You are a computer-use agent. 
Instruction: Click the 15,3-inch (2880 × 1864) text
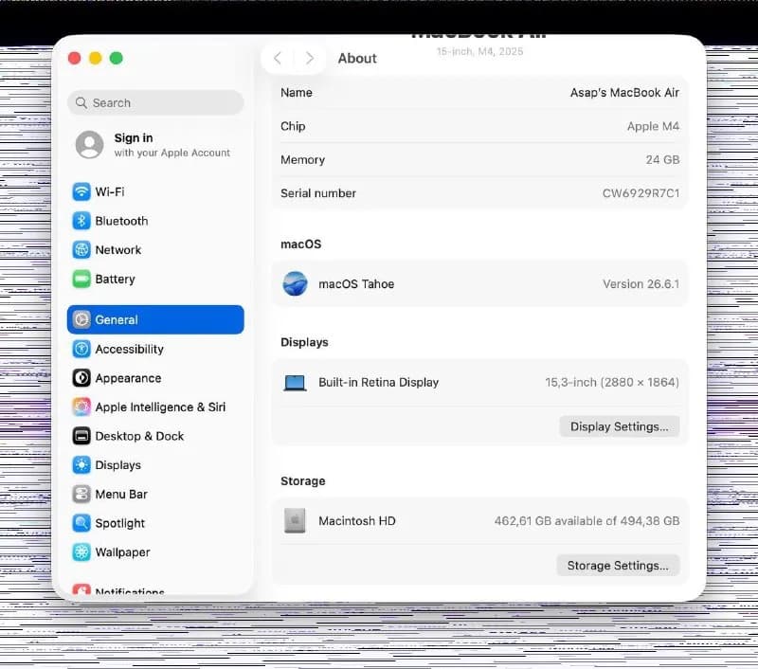coord(612,383)
